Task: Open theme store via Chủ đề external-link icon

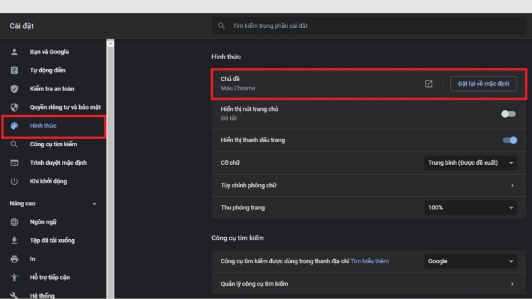Action: tap(429, 84)
